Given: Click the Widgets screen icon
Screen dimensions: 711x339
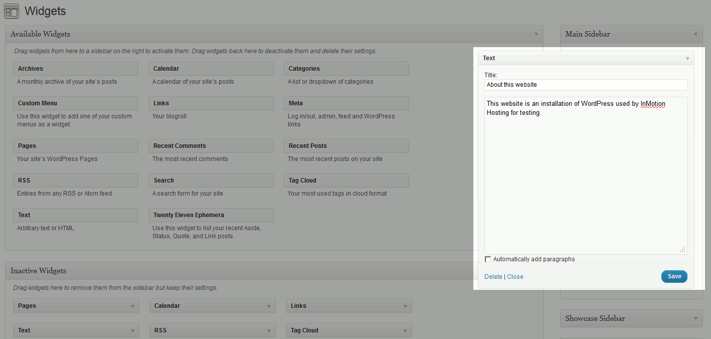Looking at the screenshot, I should tap(11, 11).
